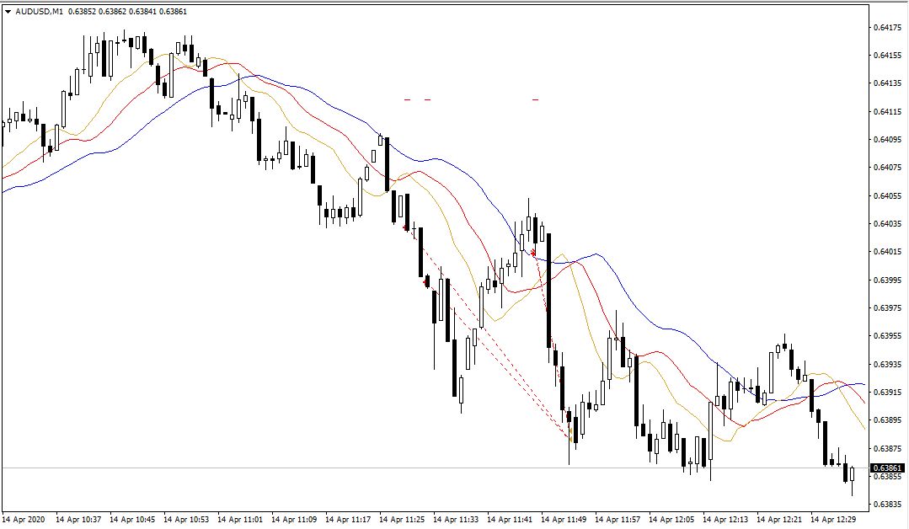
Task: Select the 0.63915 price scale label
Action: (x=887, y=392)
